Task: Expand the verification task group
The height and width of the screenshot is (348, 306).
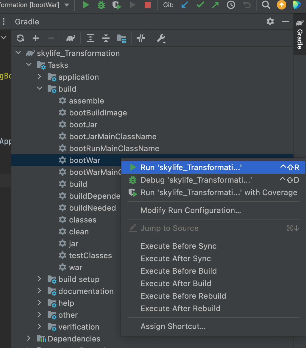Action: click(39, 326)
